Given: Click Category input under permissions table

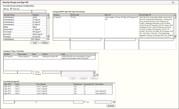Looking at the screenshot, I should pyautogui.click(x=61, y=39).
